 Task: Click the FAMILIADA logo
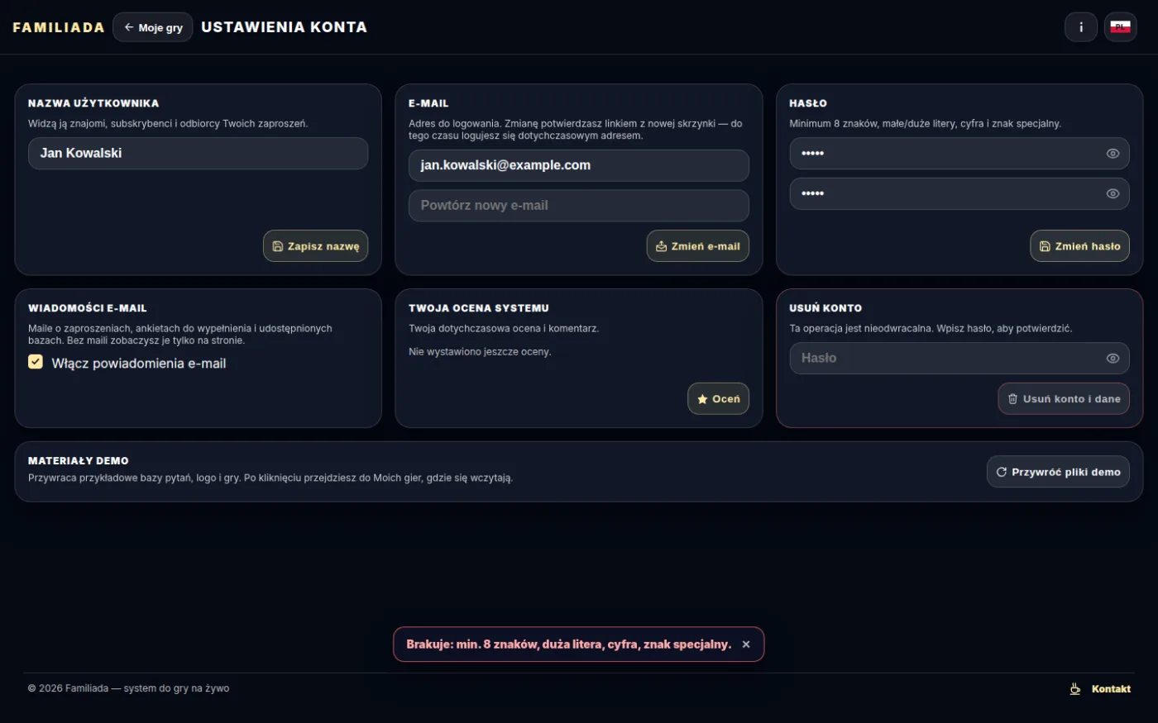coord(59,27)
